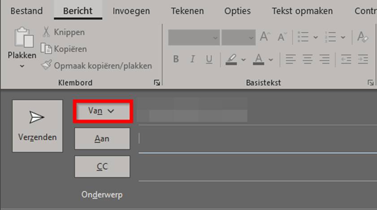The height and width of the screenshot is (210, 377).
Task: Select the Opmaak kopiëren/plakken paintbrush
Action: [46, 65]
